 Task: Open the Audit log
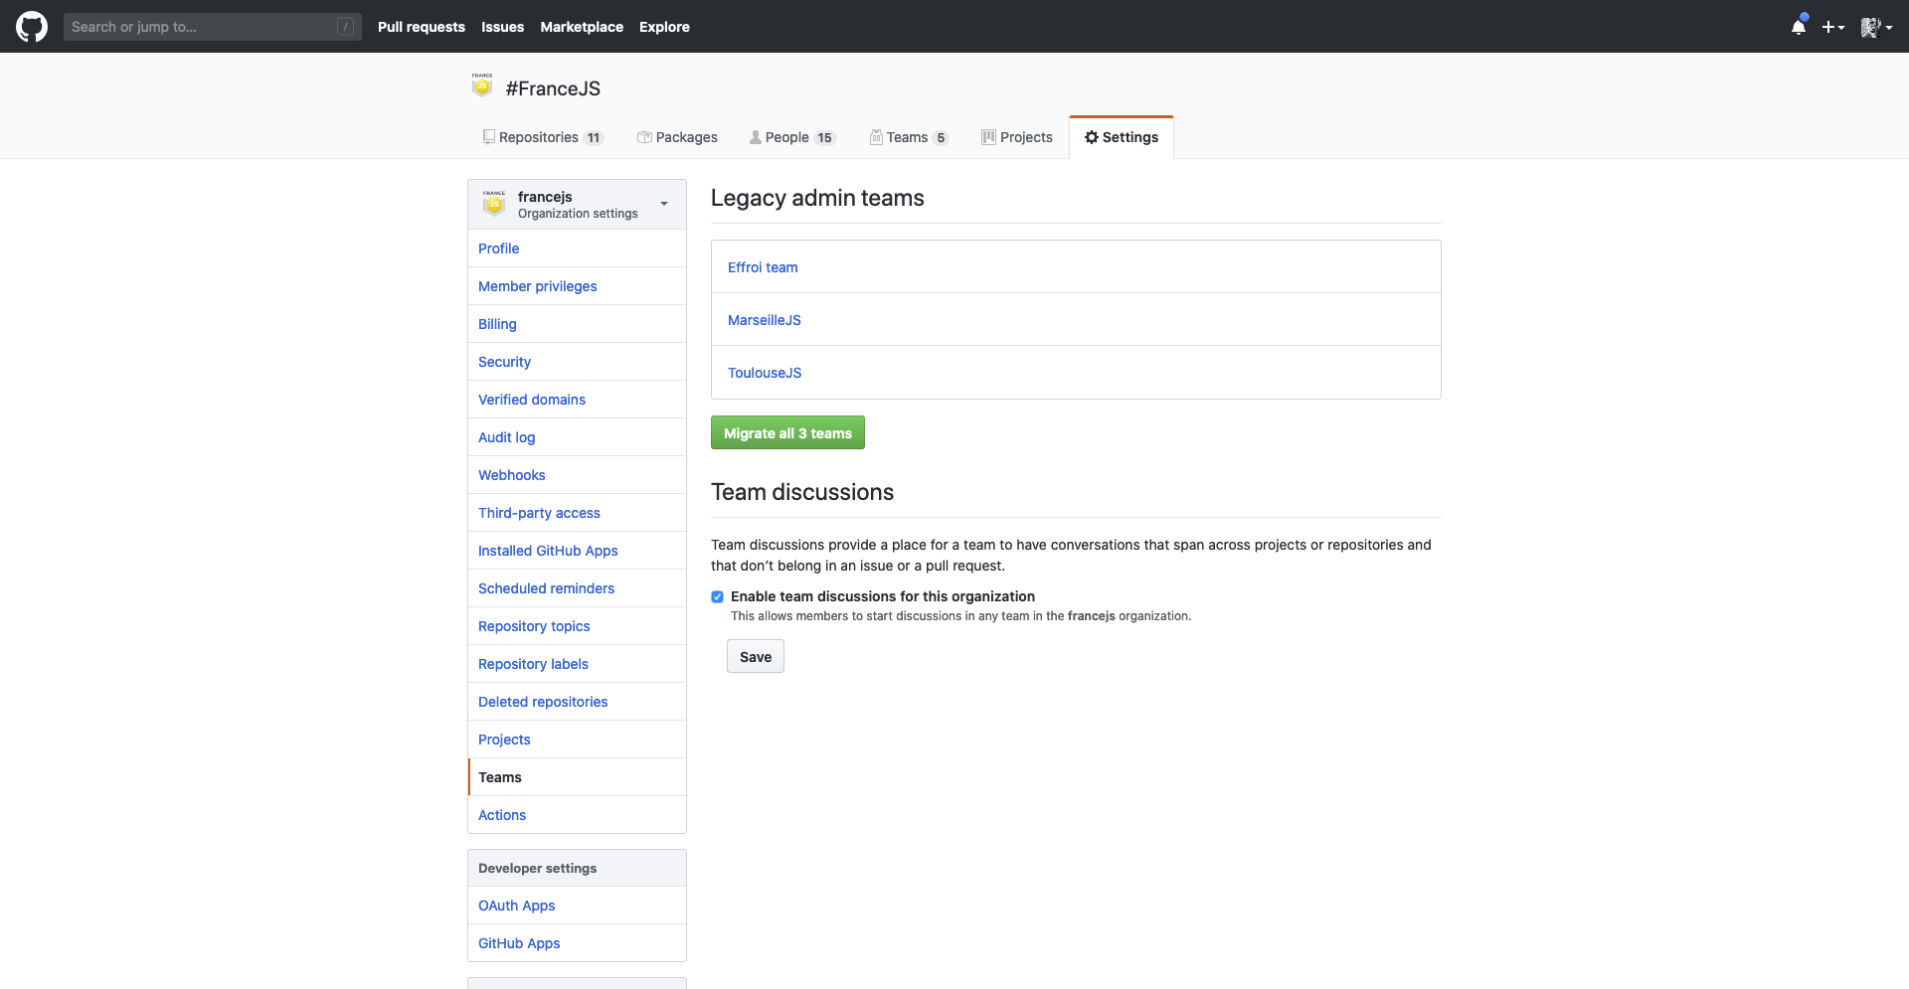(577, 437)
